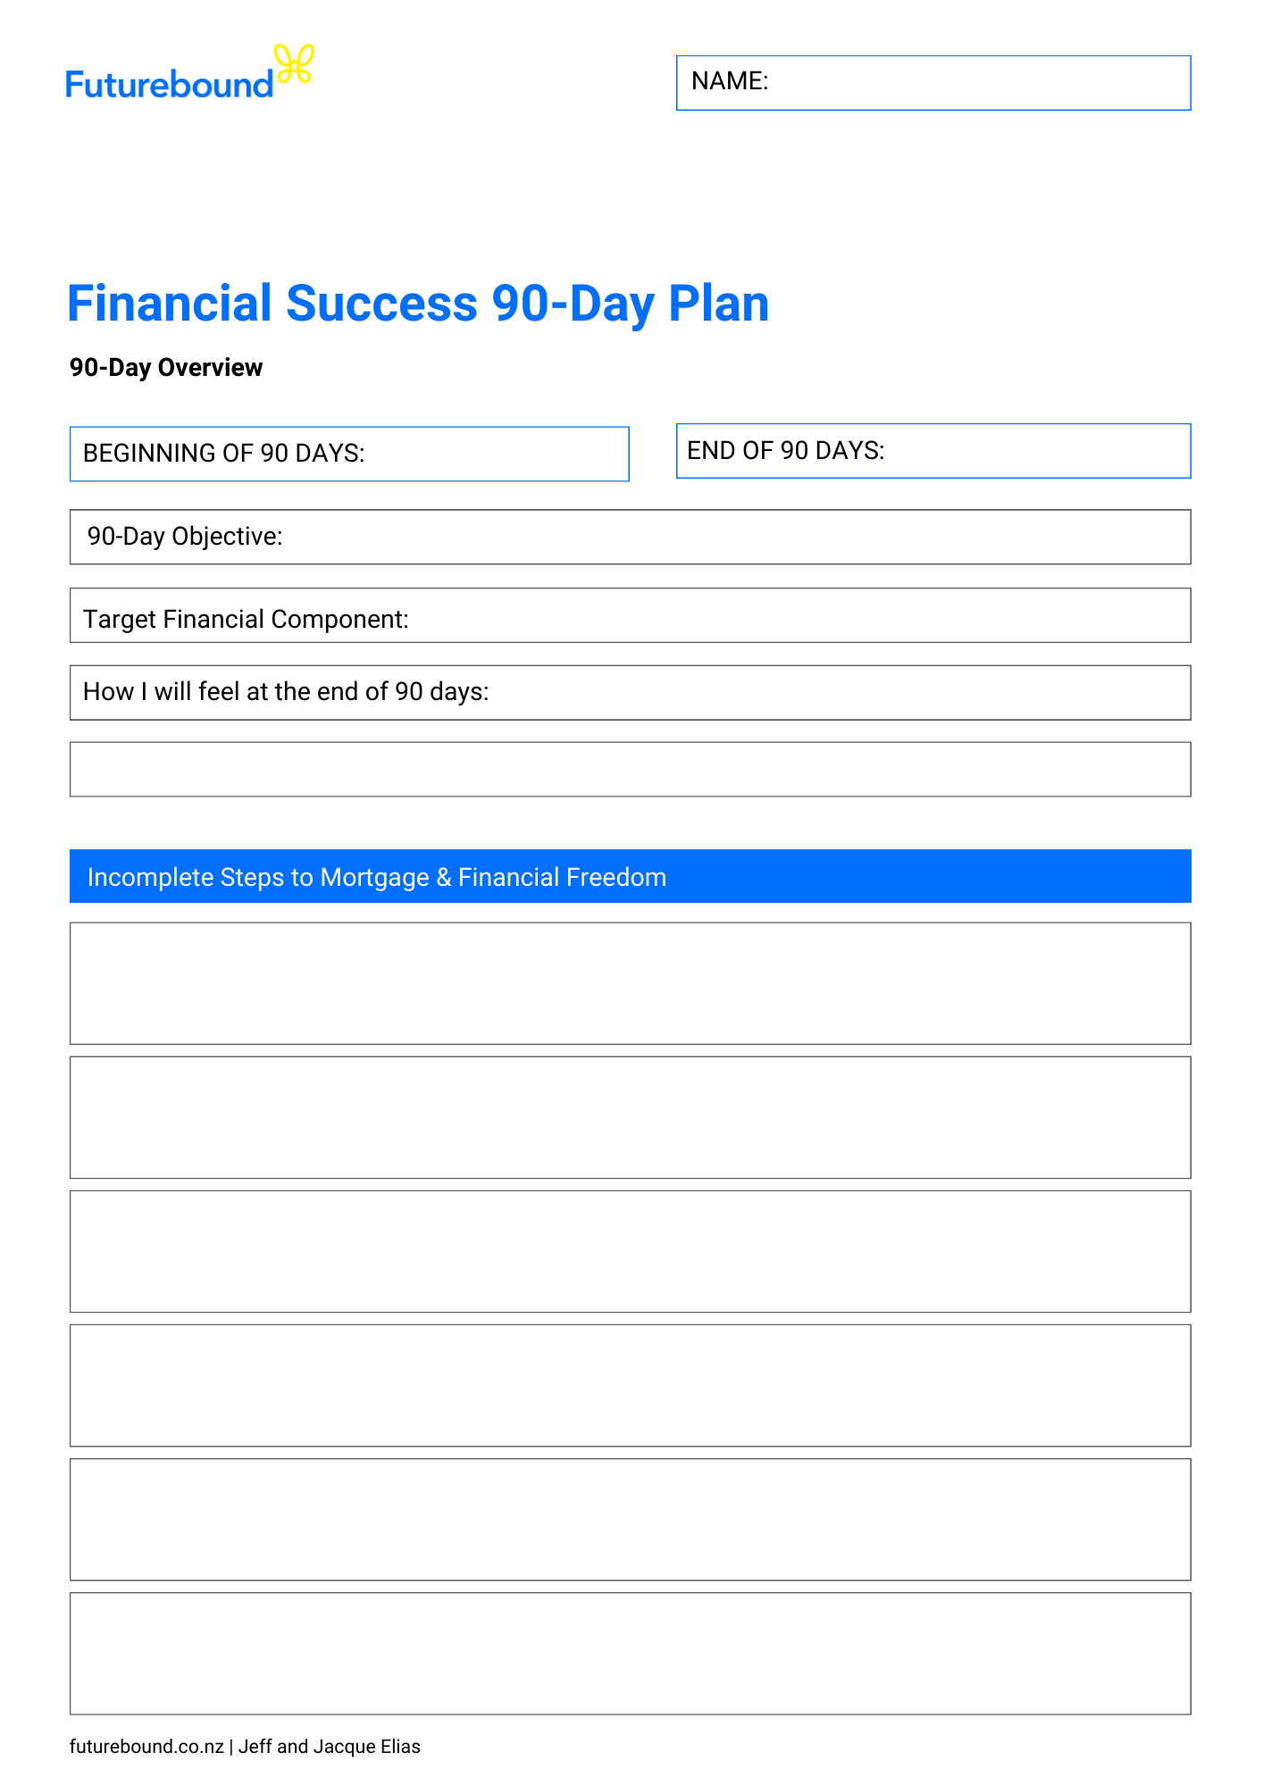Select the END OF 90 DAYS field
Screen dimensions: 1263x1786
933,451
